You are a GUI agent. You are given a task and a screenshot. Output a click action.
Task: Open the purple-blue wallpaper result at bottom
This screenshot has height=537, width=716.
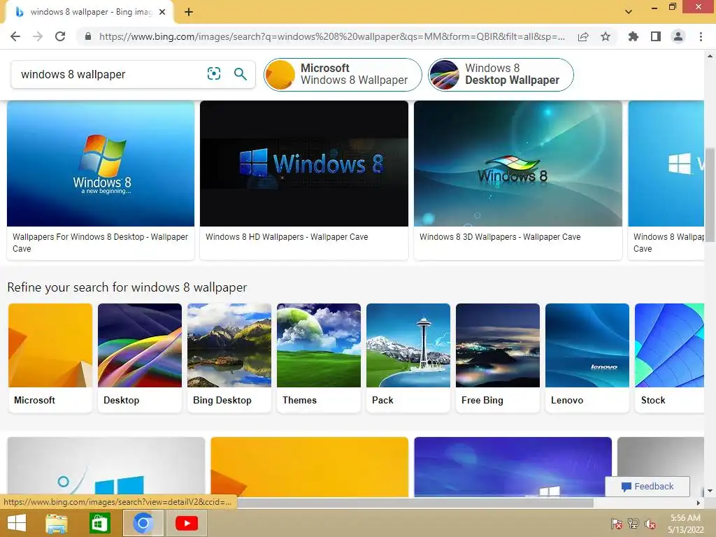click(x=513, y=466)
